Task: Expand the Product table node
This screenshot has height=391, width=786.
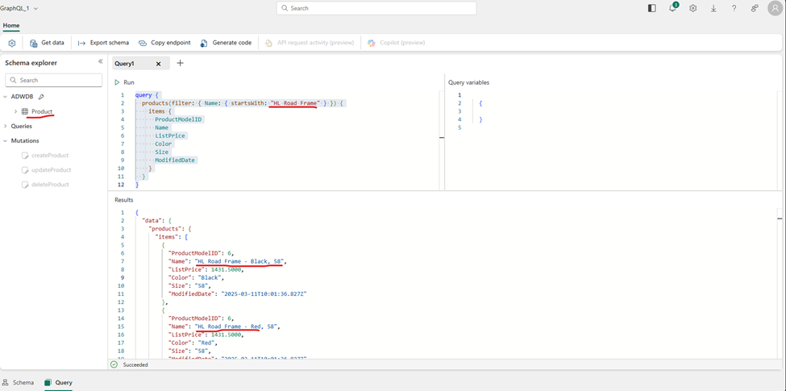Action: click(x=15, y=111)
